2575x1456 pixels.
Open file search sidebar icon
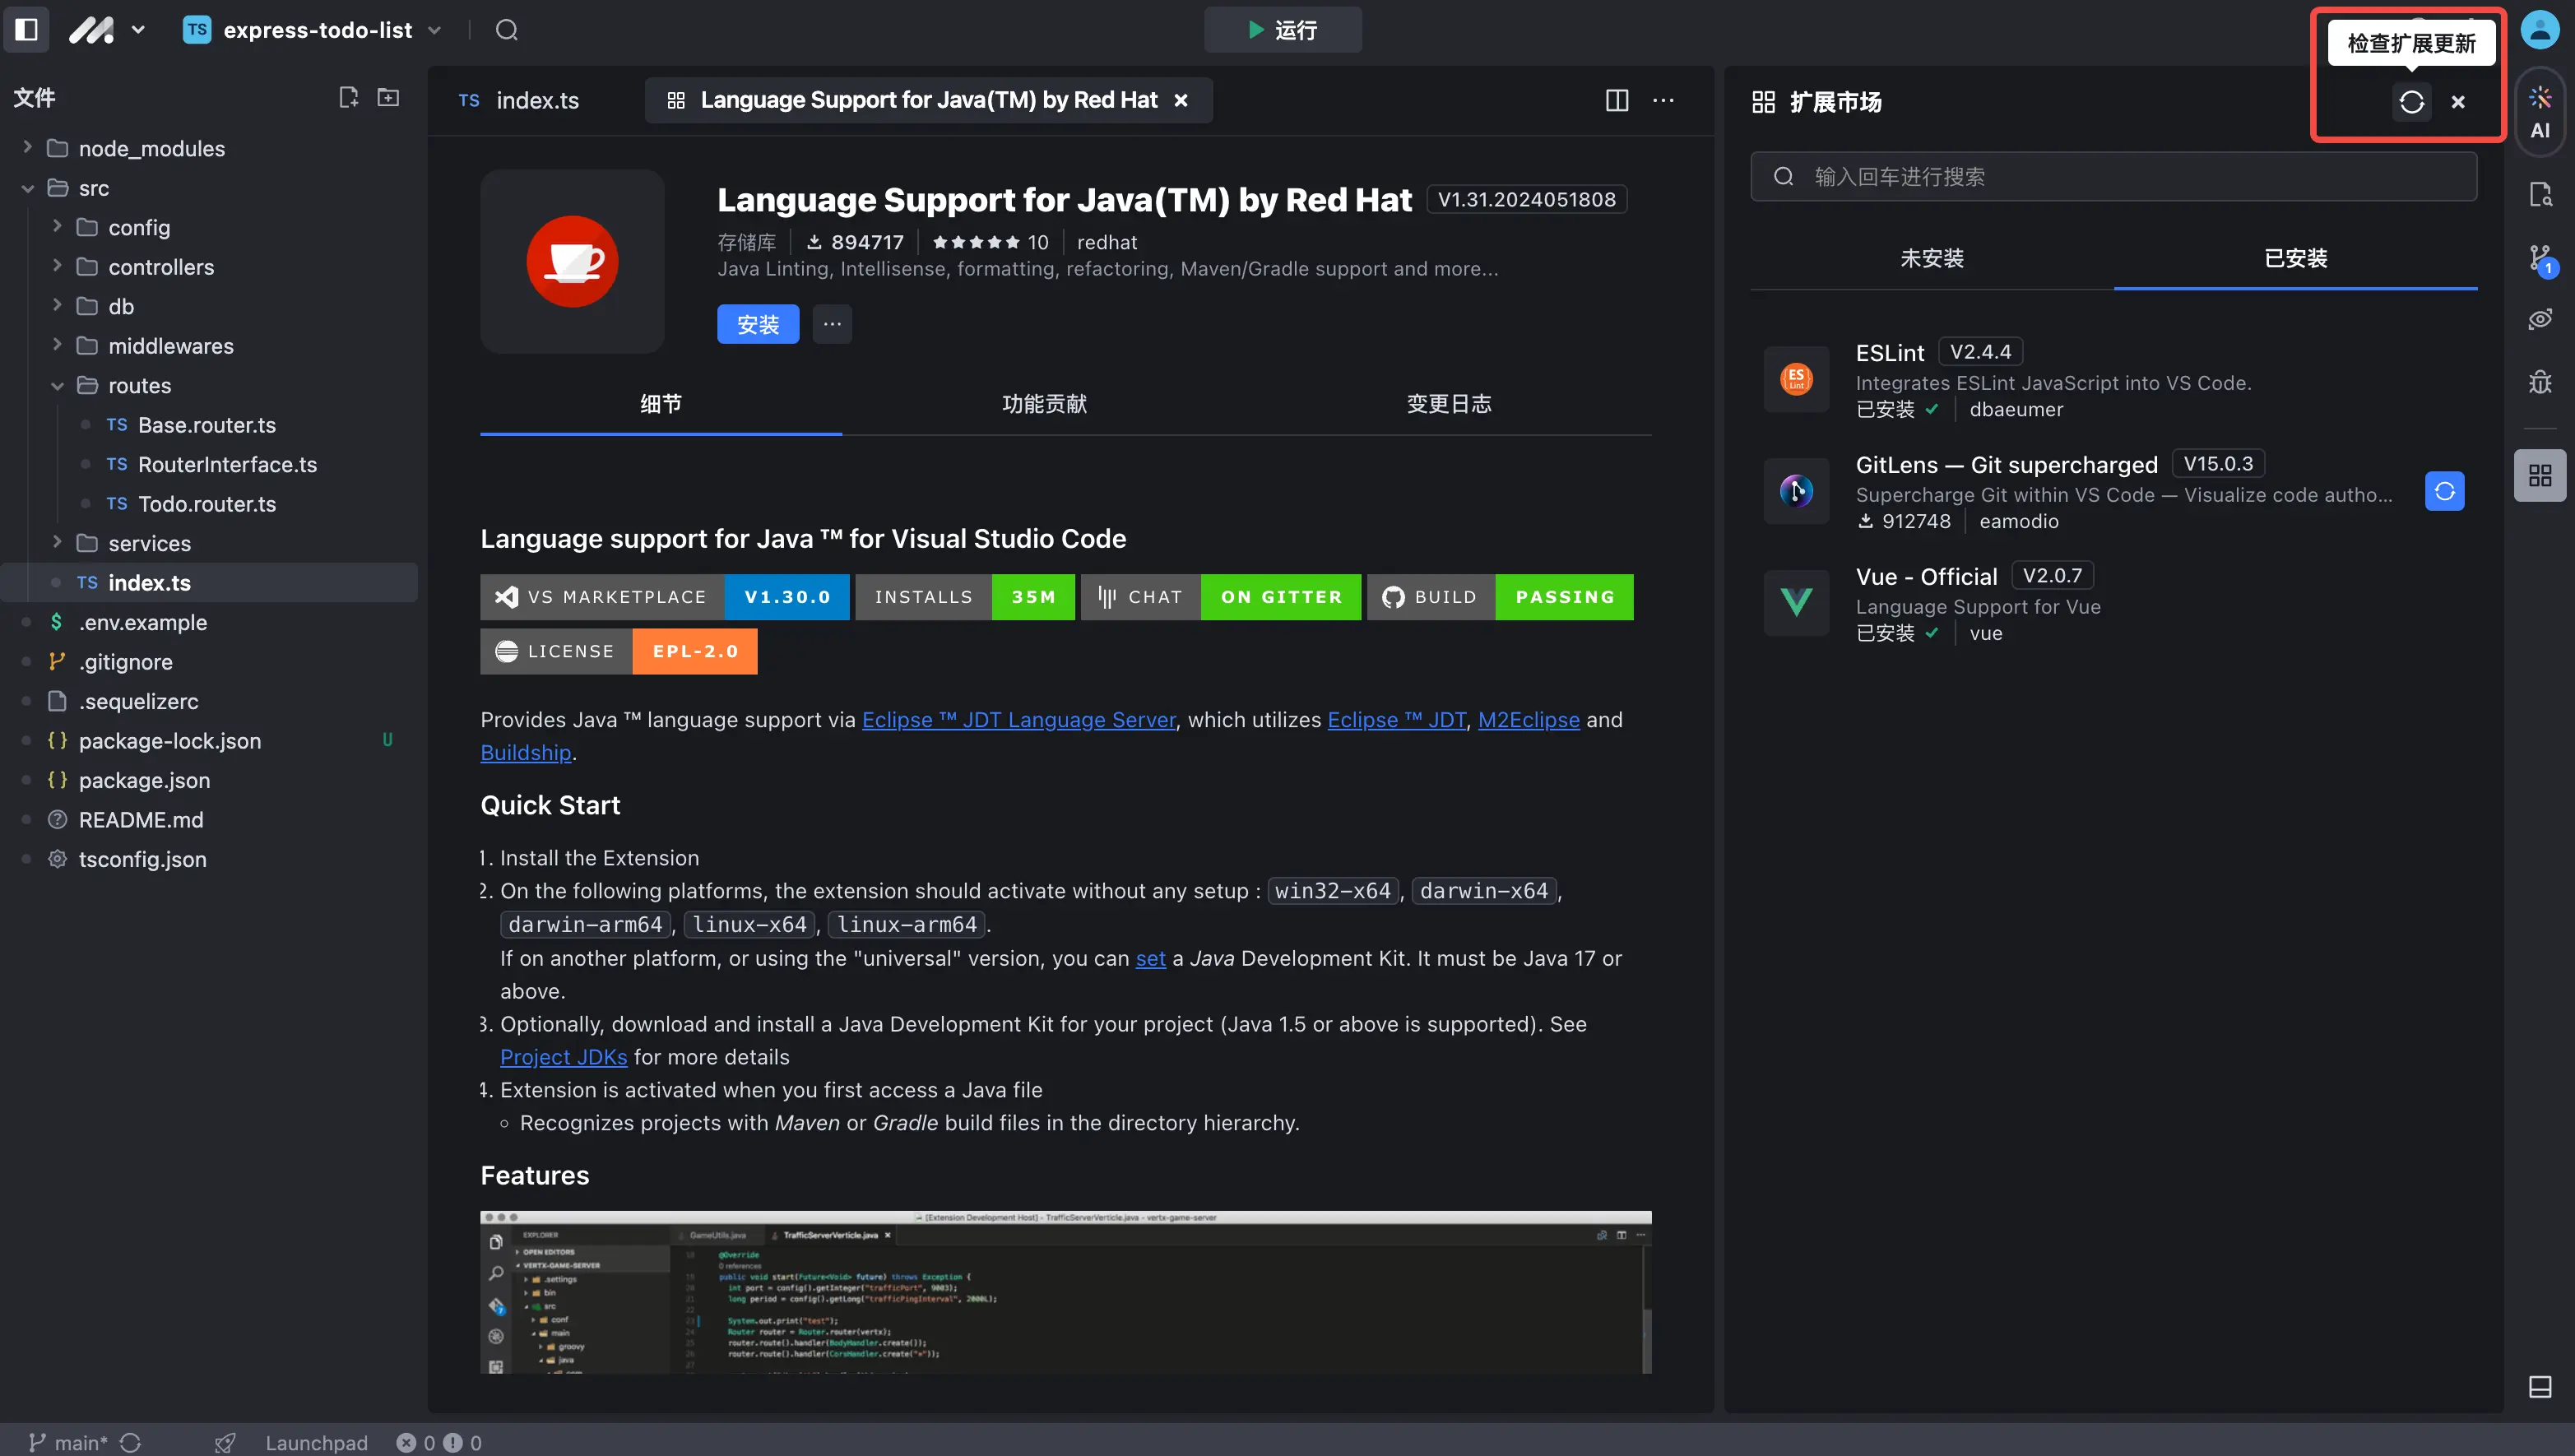[2540, 194]
